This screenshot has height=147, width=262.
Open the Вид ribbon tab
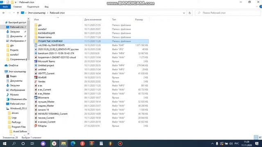coord(46,7)
